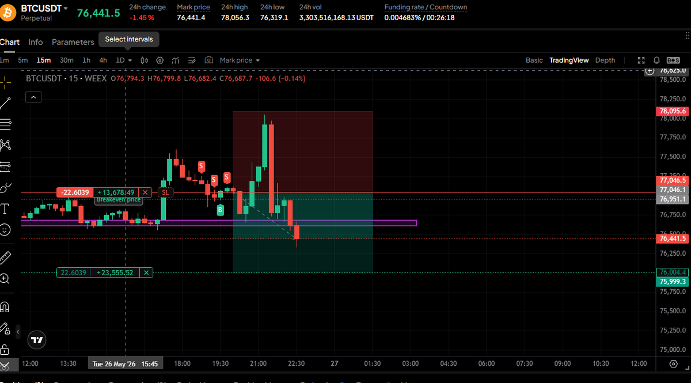Open the Parameters tab
This screenshot has width=691, height=383.
(73, 42)
